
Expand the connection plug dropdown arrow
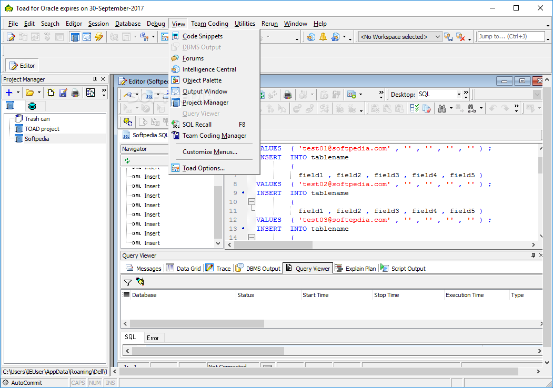(137, 95)
